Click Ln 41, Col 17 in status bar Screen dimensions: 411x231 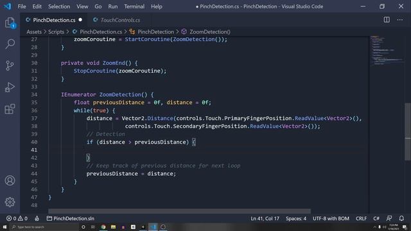(x=265, y=218)
